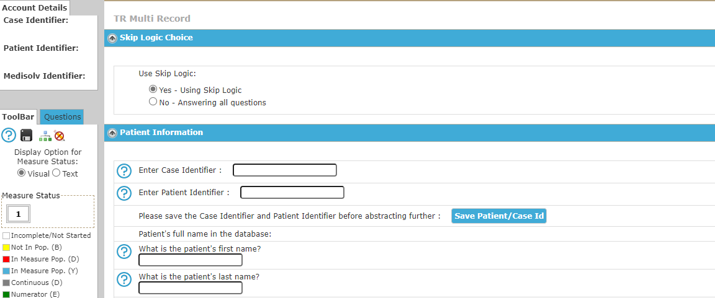This screenshot has width=715, height=298.
Task: Click the toolbar help question mark icon
Action: 9,135
